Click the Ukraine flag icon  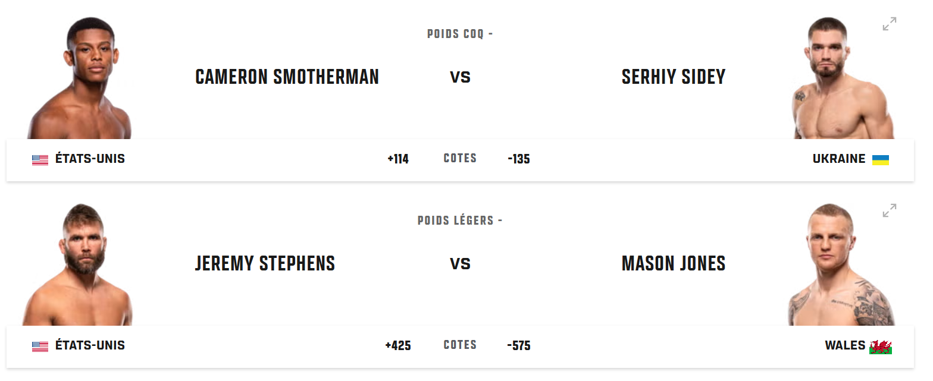(x=880, y=159)
